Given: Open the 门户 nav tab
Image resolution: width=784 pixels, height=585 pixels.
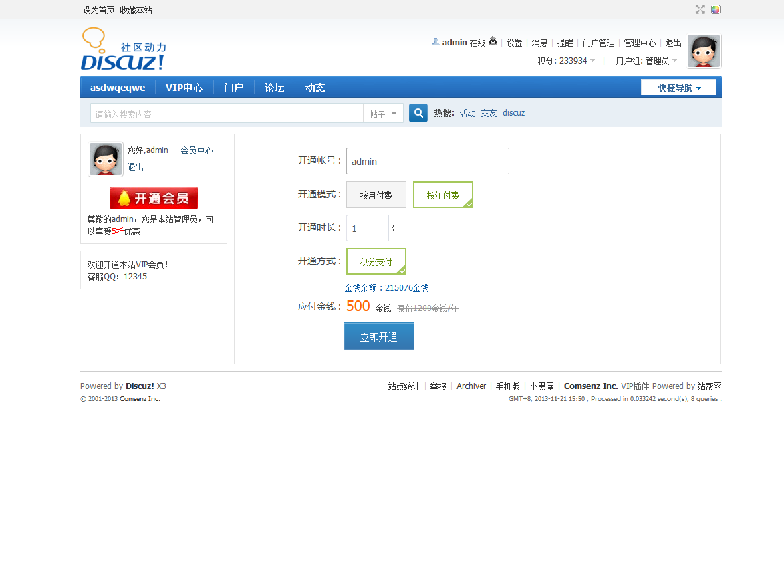Looking at the screenshot, I should (x=233, y=88).
